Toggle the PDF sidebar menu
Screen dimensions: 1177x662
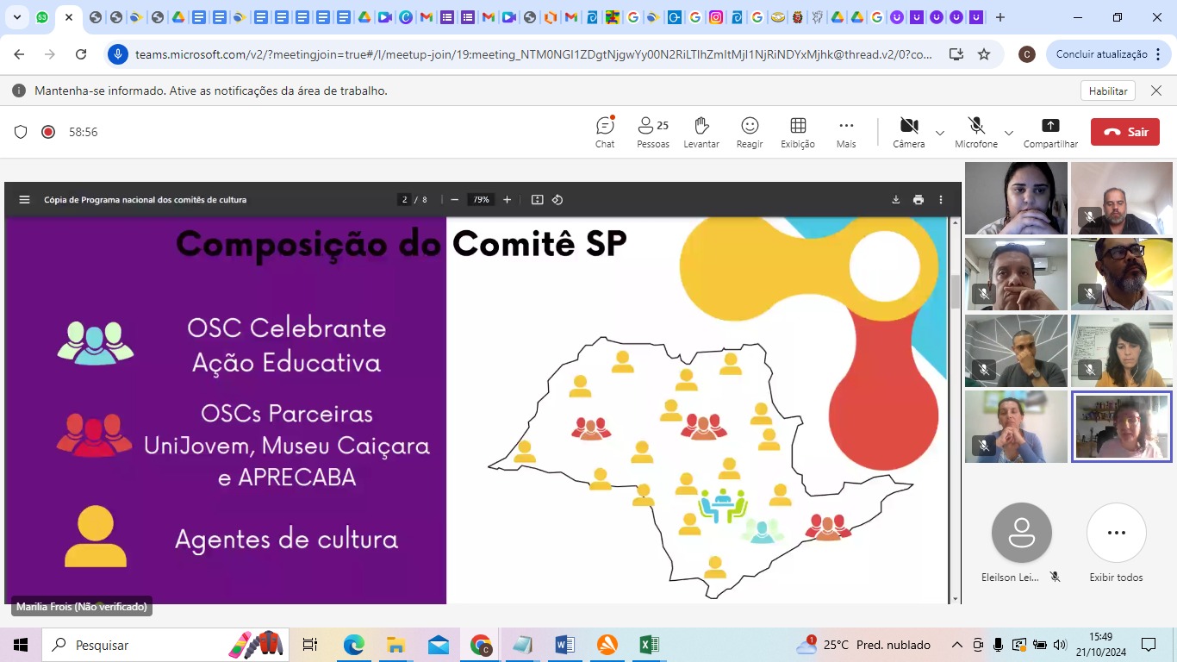point(24,200)
